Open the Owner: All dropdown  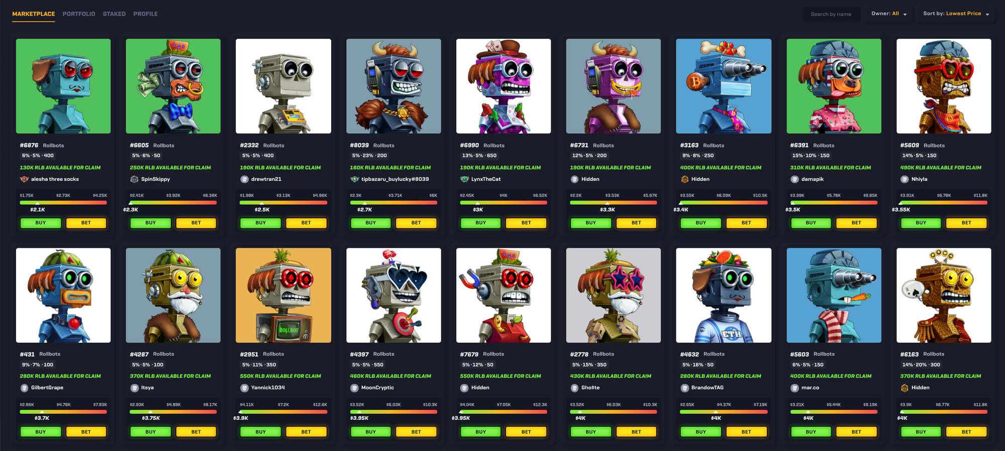(x=888, y=14)
